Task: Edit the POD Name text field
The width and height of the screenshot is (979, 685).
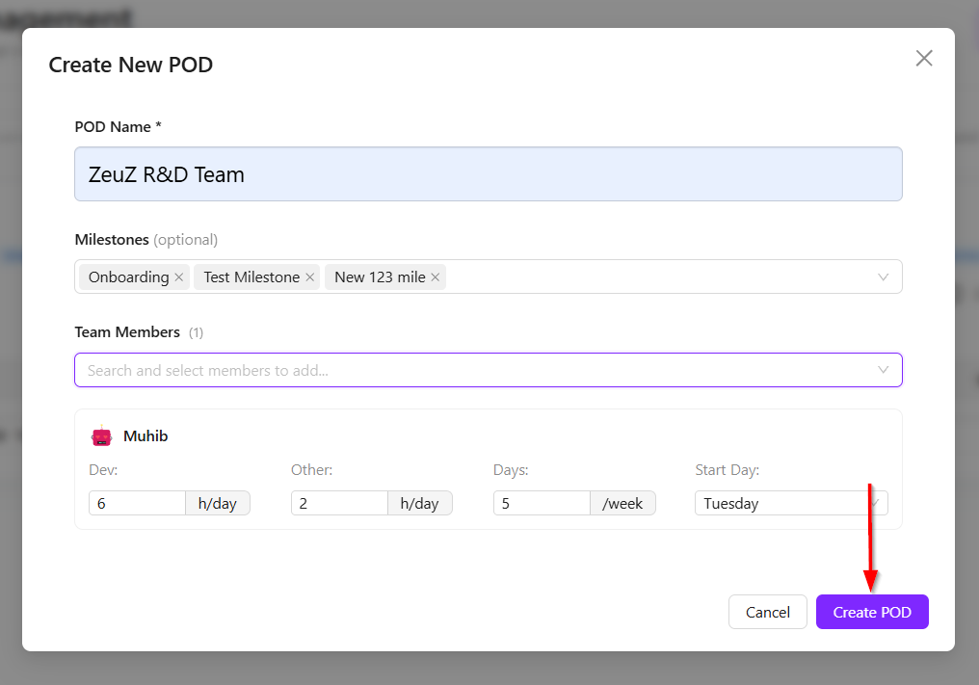Action: pyautogui.click(x=489, y=174)
